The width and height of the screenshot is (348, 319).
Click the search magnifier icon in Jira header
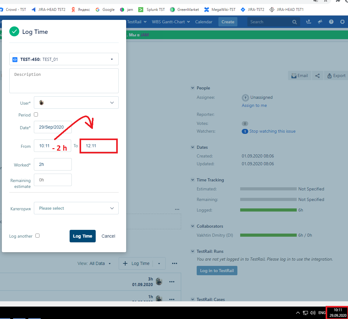point(295,22)
